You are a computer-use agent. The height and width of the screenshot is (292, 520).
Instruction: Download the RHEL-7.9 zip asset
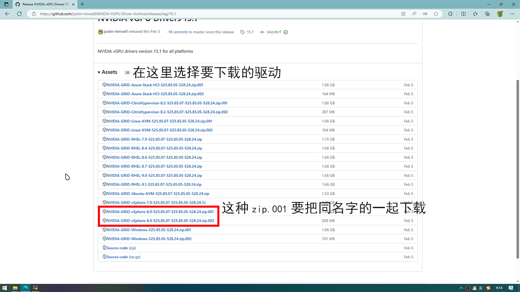pyautogui.click(x=154, y=139)
